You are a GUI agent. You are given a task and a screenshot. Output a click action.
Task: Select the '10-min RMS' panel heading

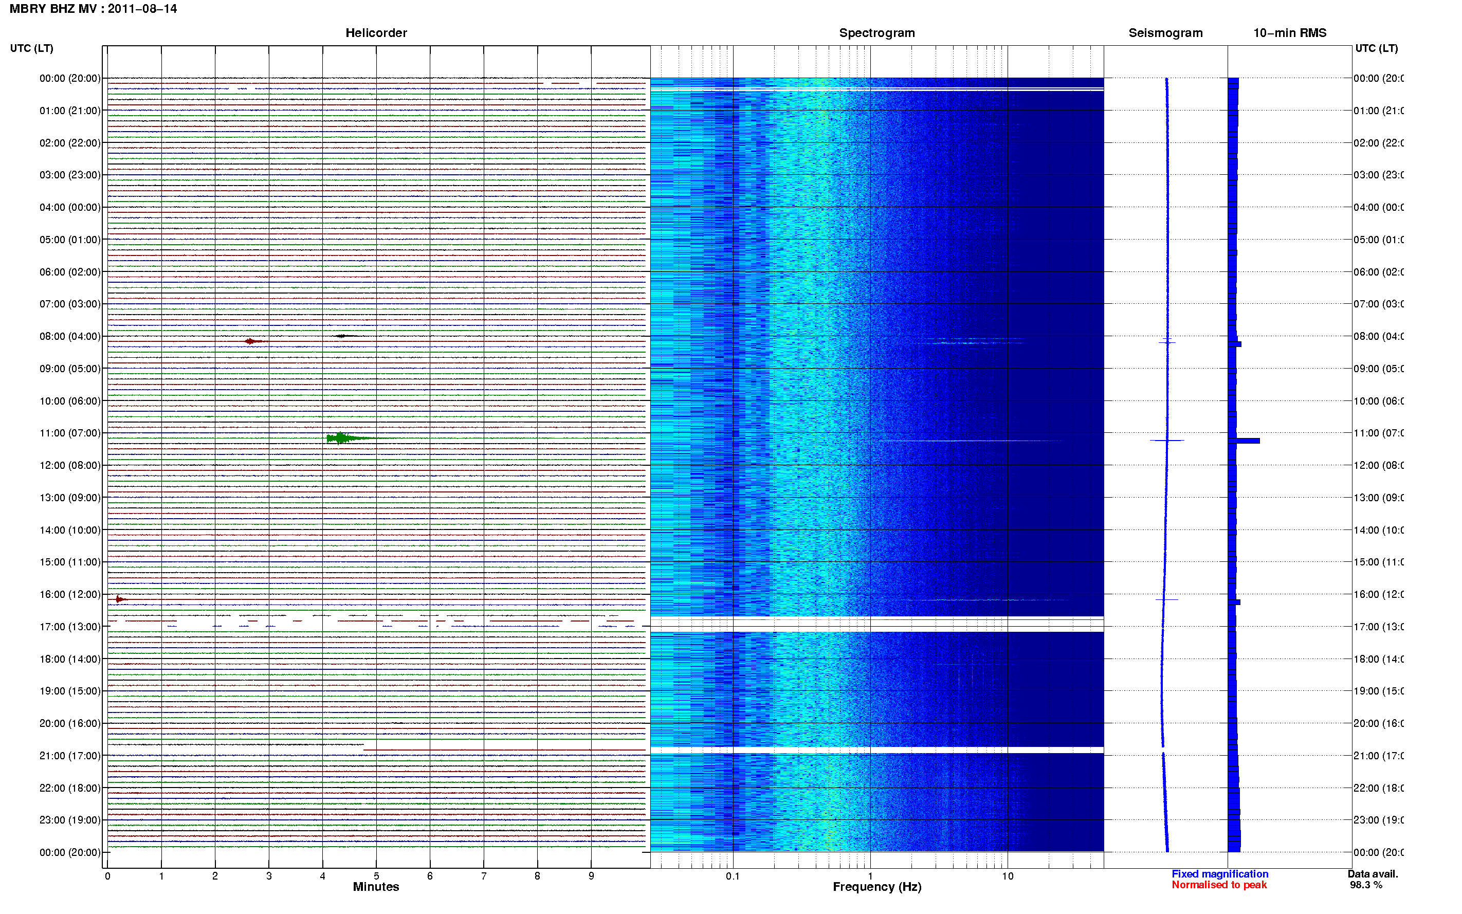(x=1290, y=33)
